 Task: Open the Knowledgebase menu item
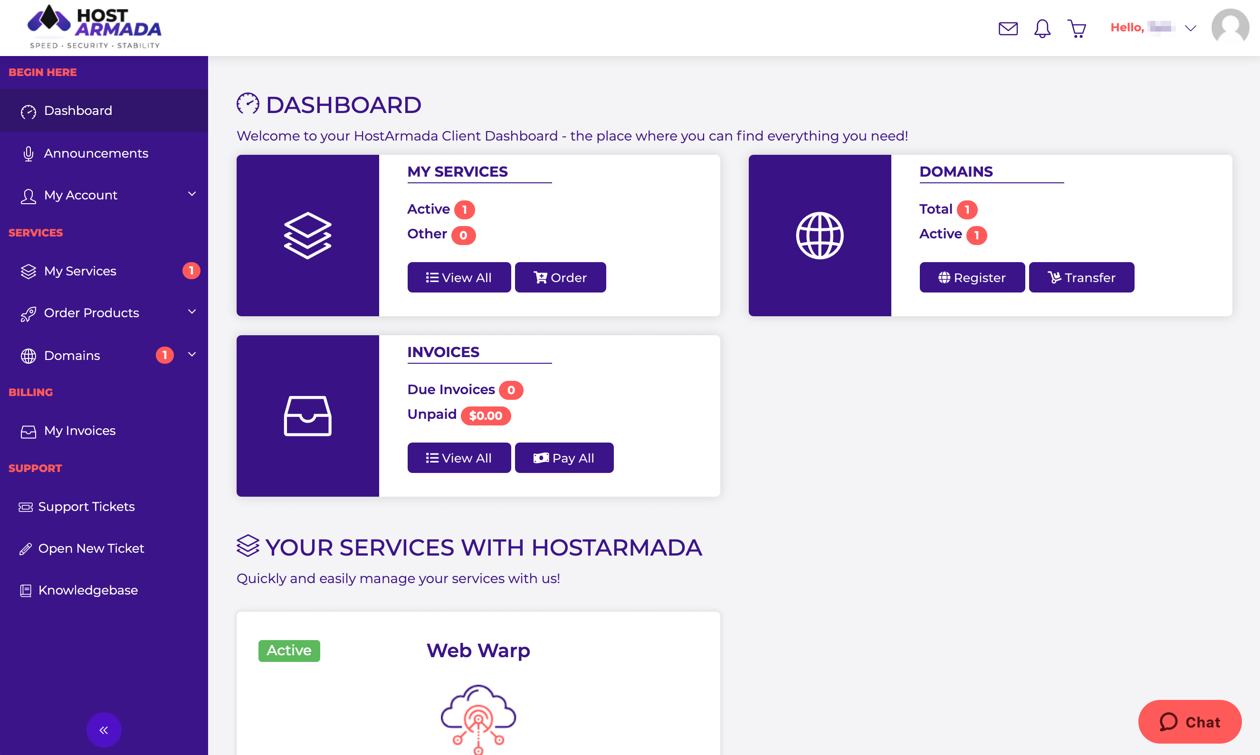(x=104, y=590)
